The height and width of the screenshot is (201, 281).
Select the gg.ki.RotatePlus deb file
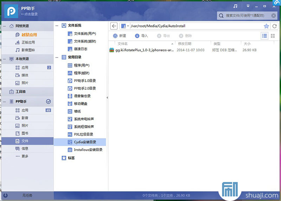pos(143,50)
